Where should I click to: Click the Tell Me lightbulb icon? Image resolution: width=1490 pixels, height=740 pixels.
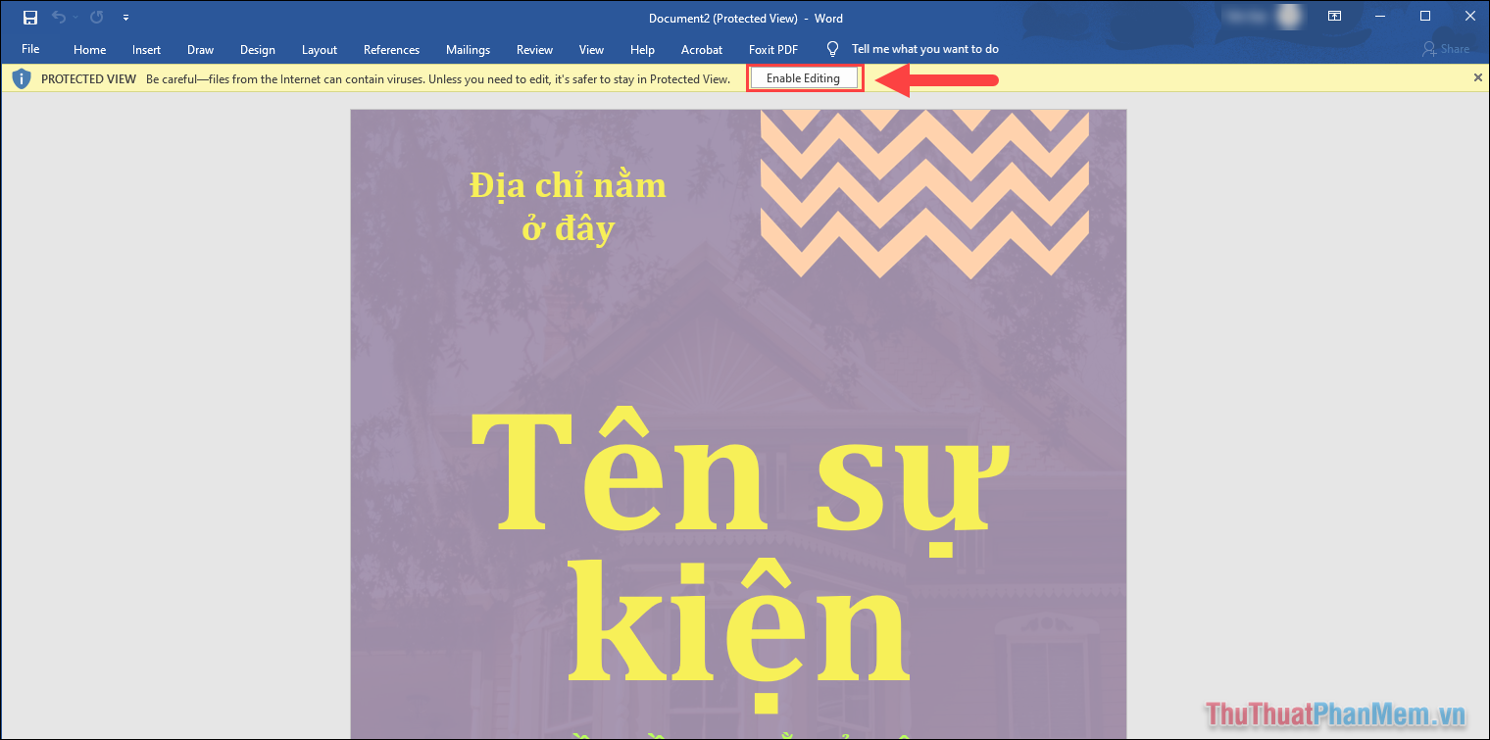pos(832,48)
